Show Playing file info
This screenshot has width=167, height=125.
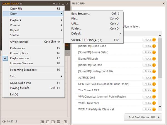click(34, 88)
